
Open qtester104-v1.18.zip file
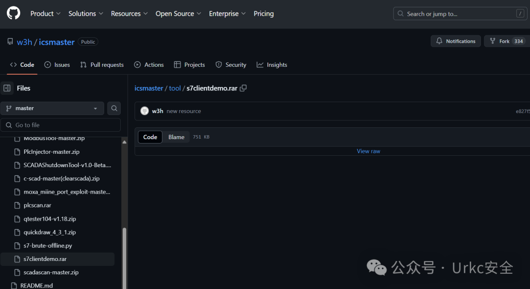click(x=50, y=219)
